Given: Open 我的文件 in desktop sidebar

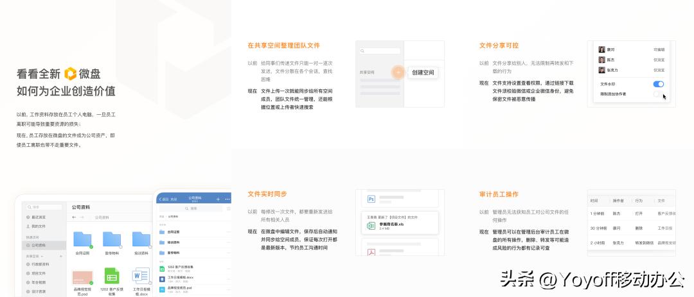Looking at the screenshot, I should (38, 226).
